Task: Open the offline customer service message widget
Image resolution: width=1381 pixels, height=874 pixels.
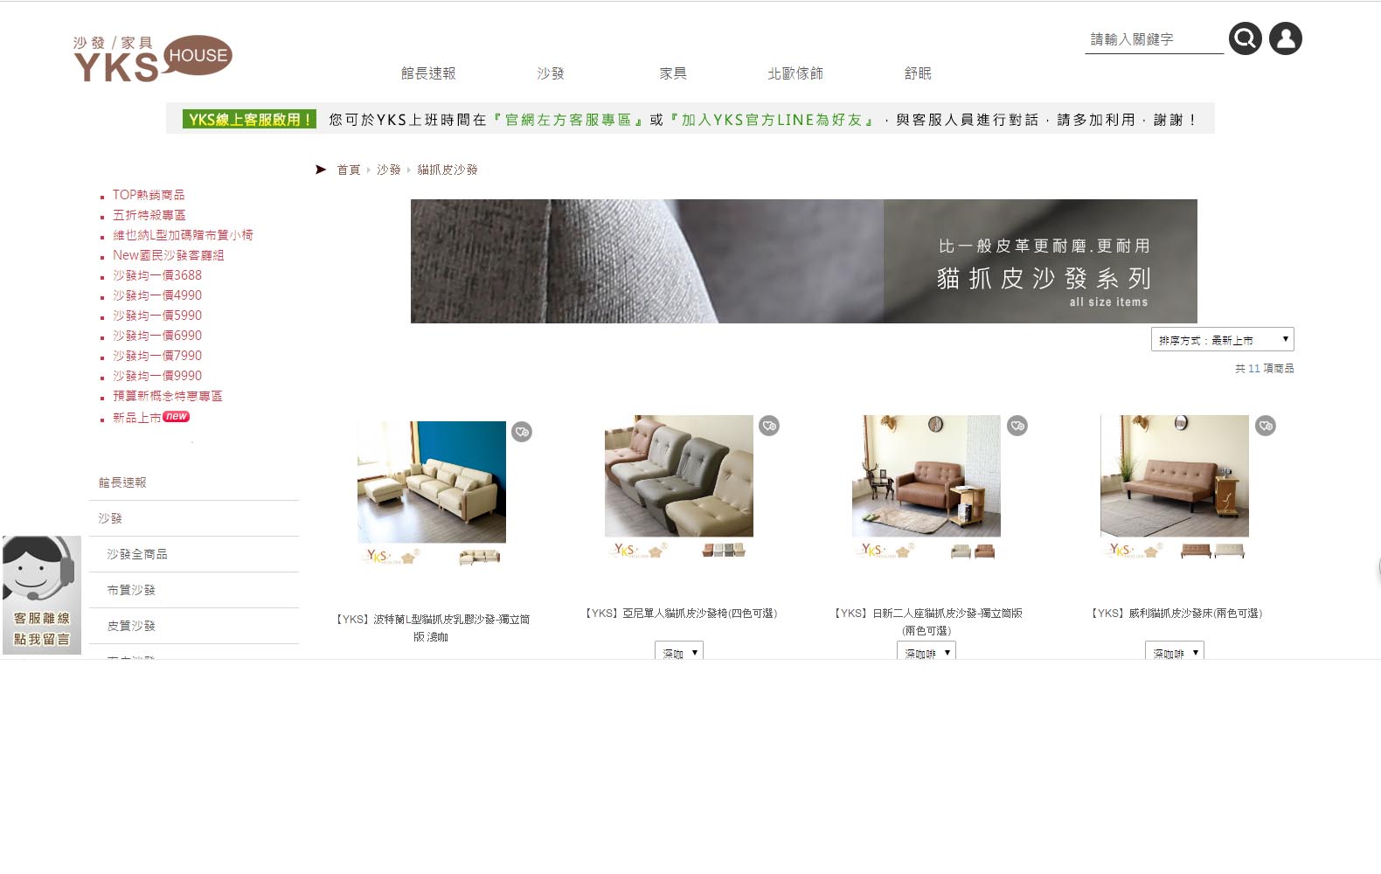Action: (x=41, y=595)
